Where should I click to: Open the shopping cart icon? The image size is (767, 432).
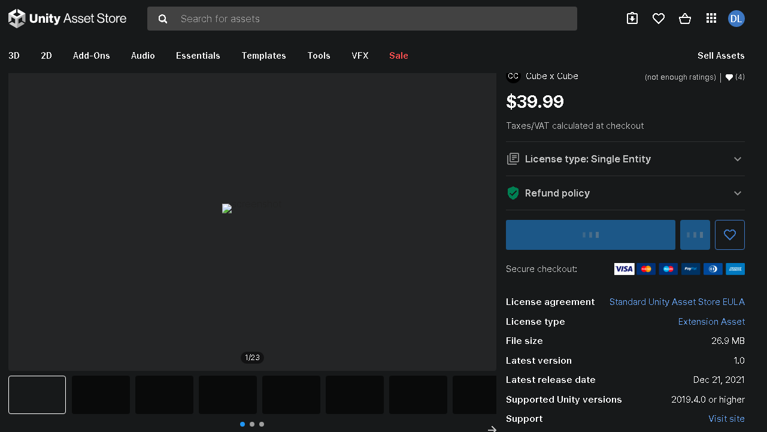[x=684, y=19]
